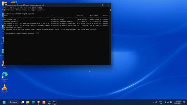The image size is (187, 105).
Task: Minimize the Command Prompt window
Action: click(97, 5)
